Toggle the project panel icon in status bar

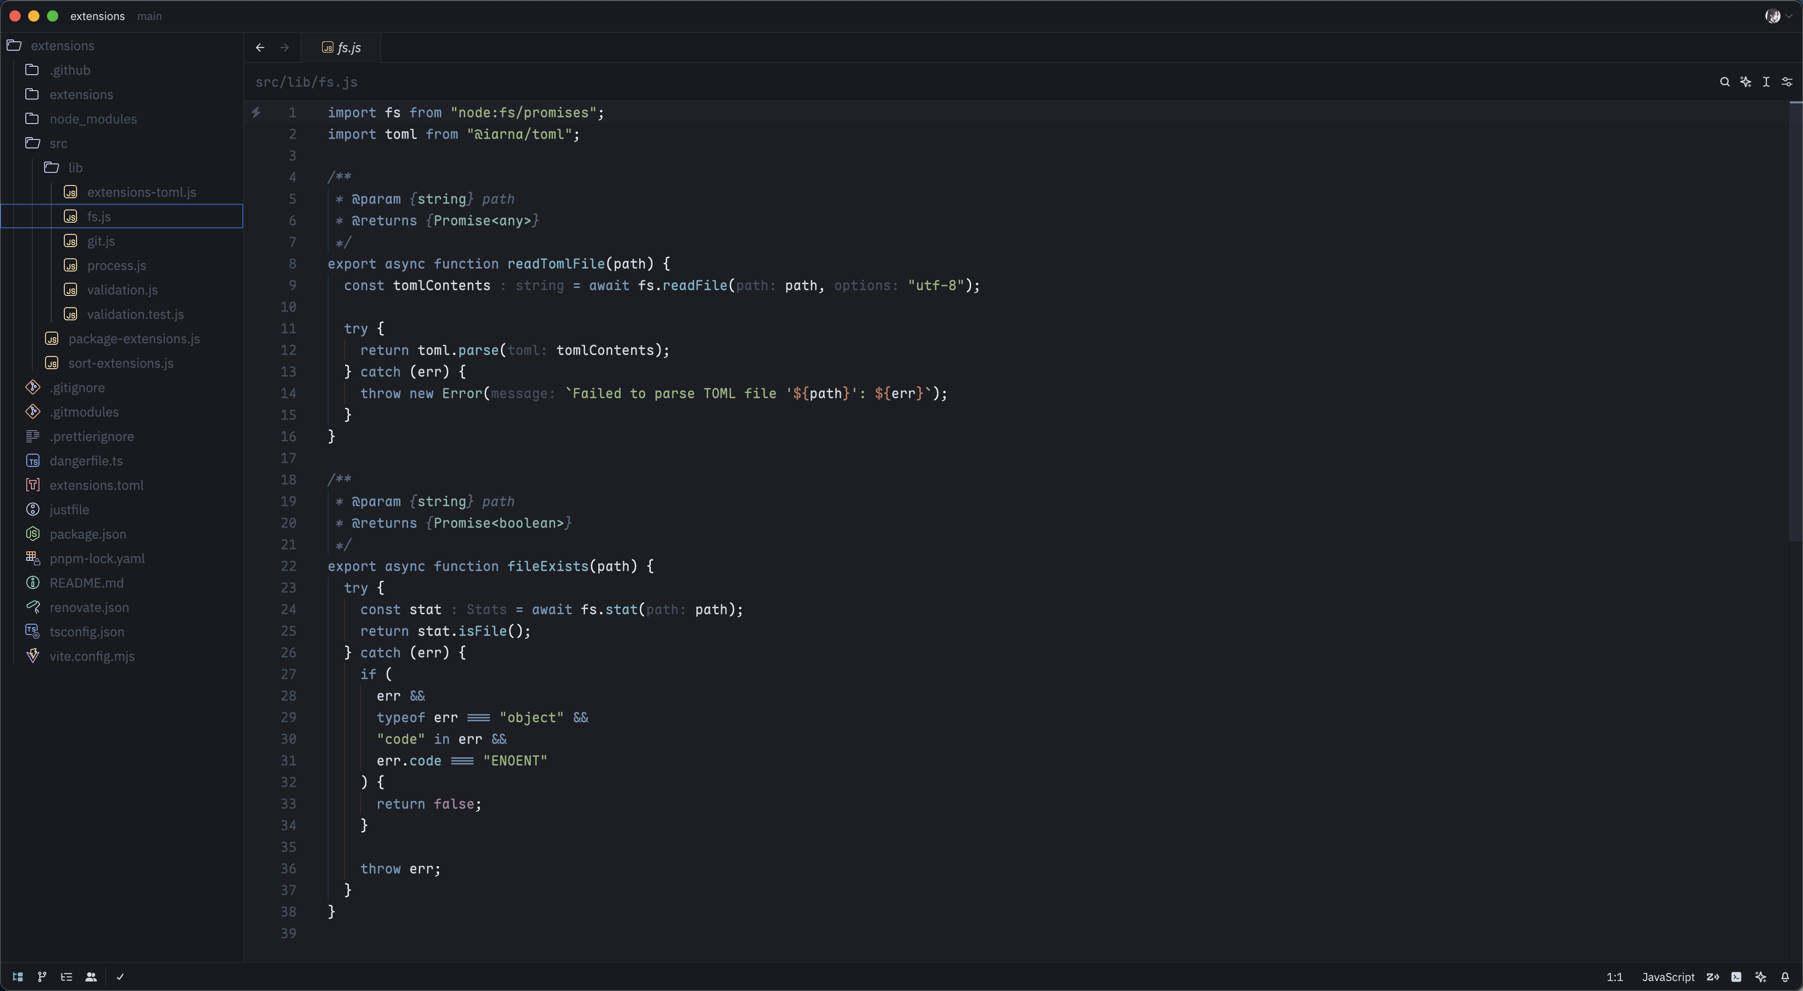click(18, 976)
